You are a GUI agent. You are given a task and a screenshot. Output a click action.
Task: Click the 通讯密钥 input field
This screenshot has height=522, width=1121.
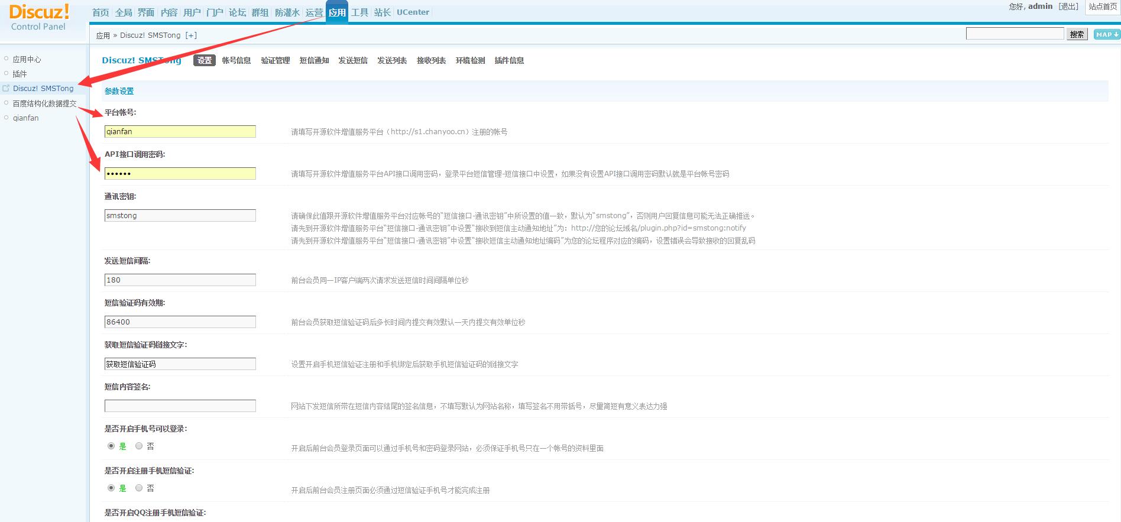180,215
